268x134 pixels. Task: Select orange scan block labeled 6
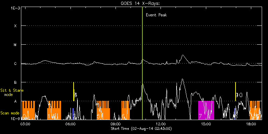point(126,110)
